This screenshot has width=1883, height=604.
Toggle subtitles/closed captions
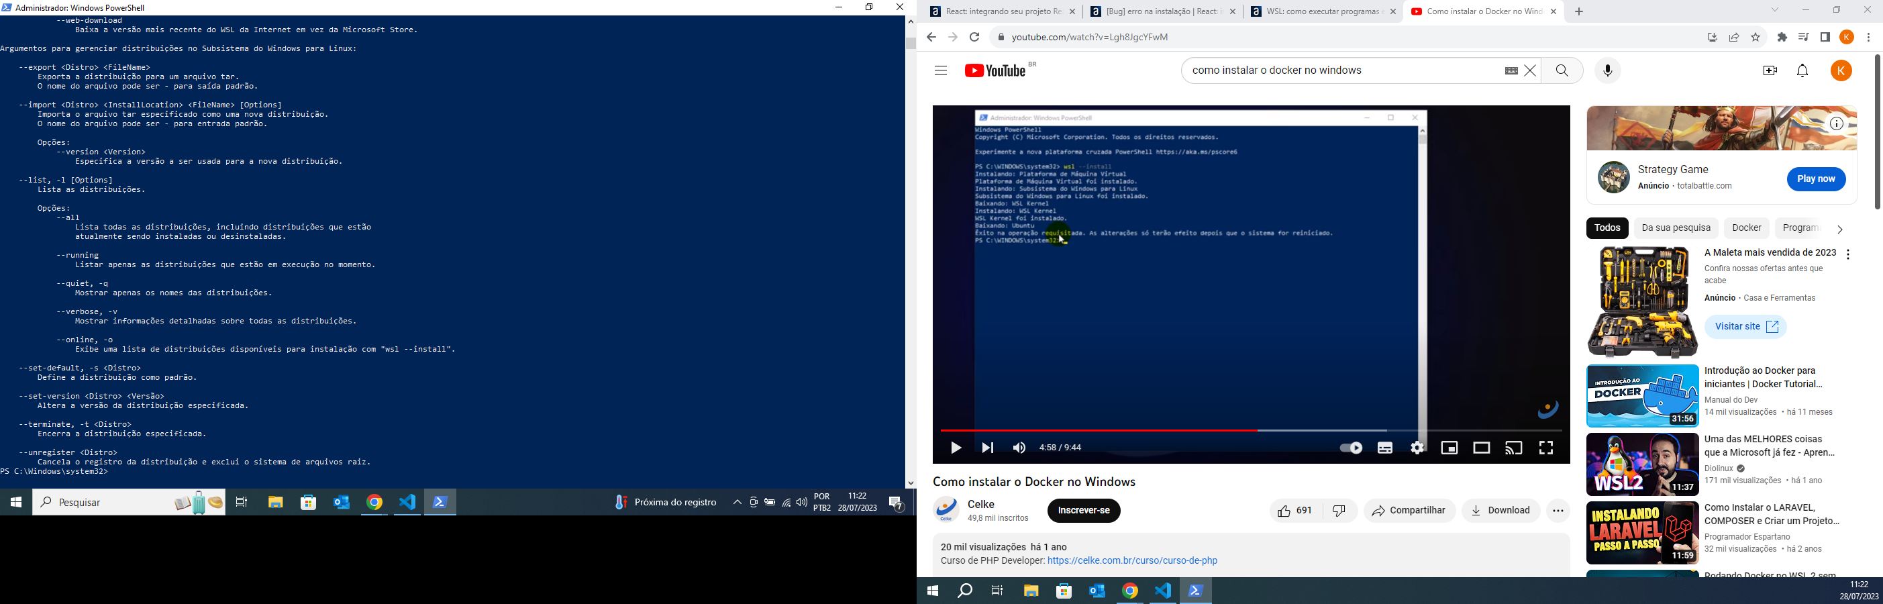tap(1384, 448)
